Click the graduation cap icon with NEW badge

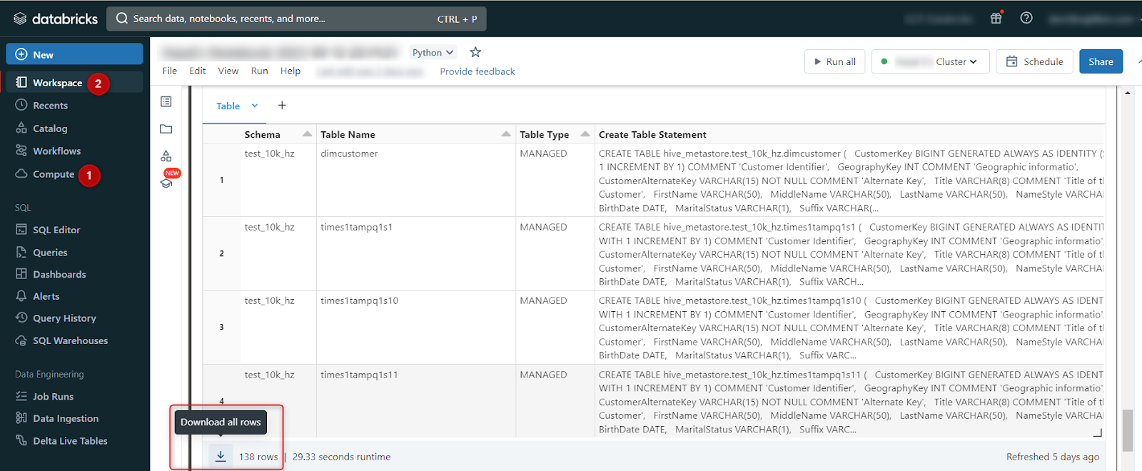[166, 183]
